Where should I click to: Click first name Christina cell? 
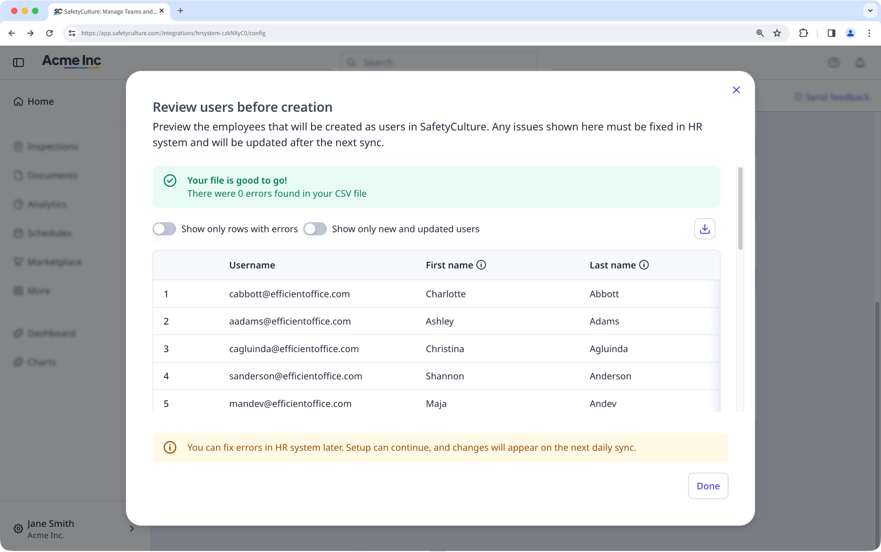coord(445,349)
